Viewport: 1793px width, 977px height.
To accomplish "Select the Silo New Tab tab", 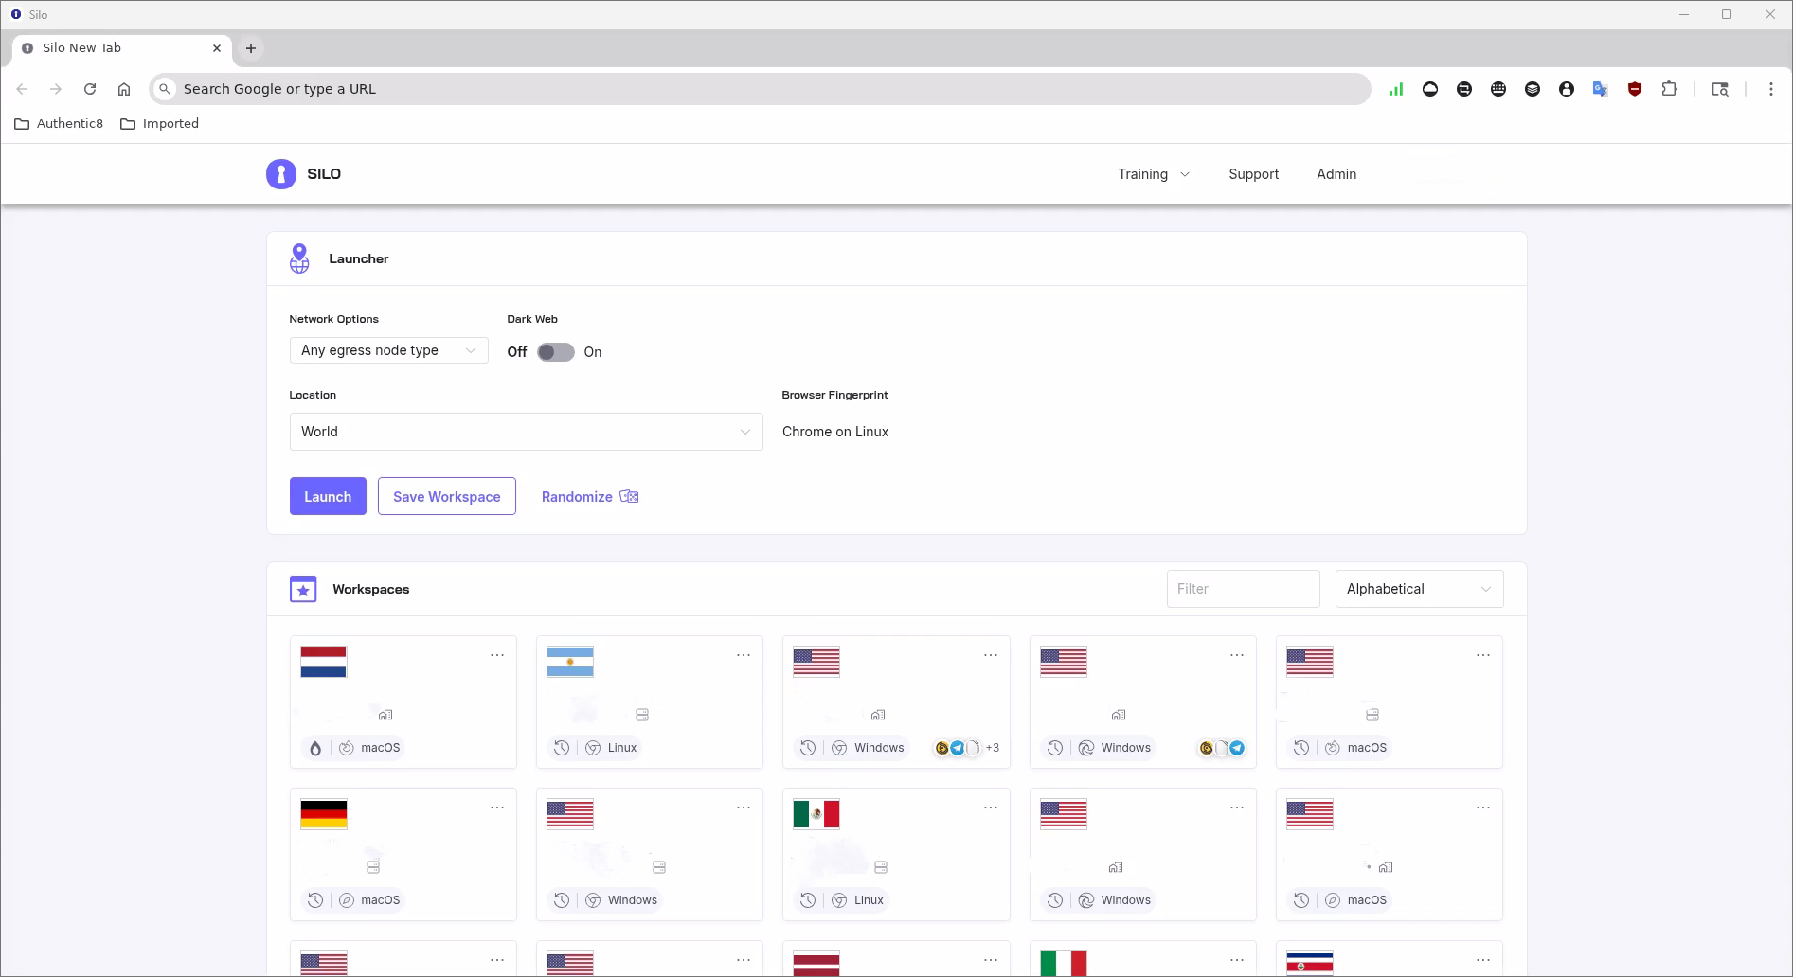I will pos(123,48).
